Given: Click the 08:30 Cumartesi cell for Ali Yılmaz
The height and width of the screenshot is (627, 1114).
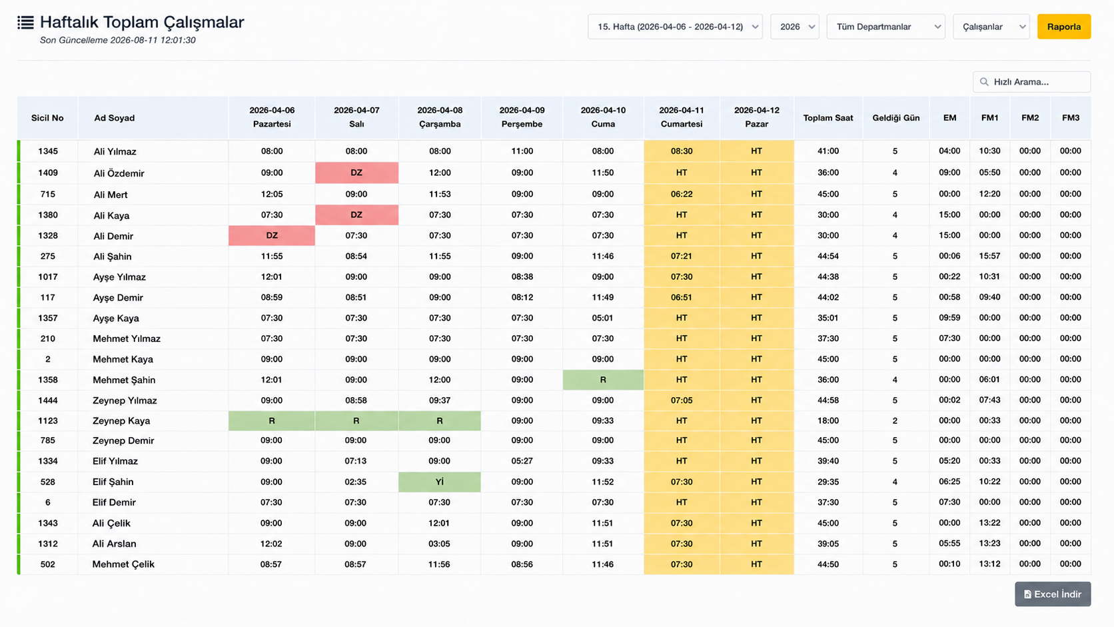Looking at the screenshot, I should (682, 151).
